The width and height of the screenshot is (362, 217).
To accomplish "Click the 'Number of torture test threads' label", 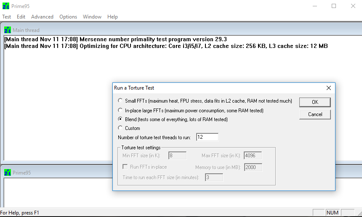I will point(154,138).
